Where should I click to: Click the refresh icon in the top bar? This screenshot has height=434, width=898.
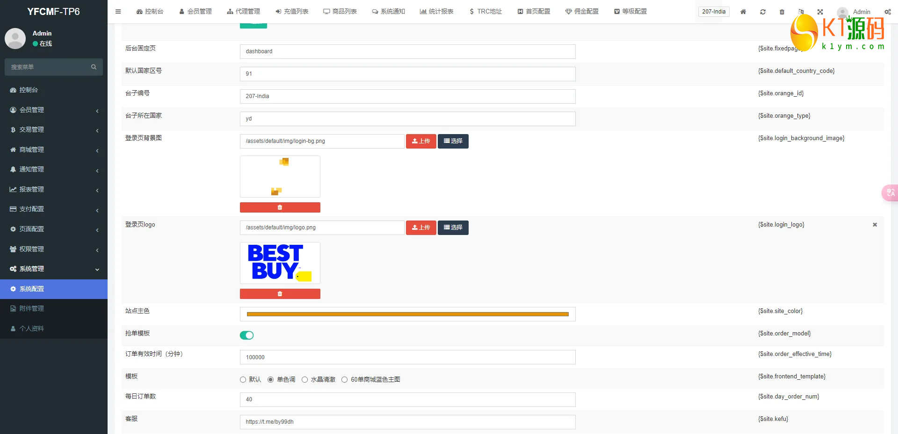(763, 12)
